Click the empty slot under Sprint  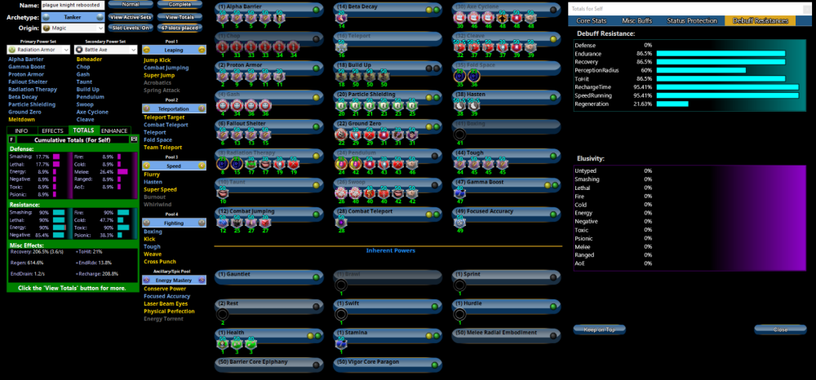click(x=460, y=285)
